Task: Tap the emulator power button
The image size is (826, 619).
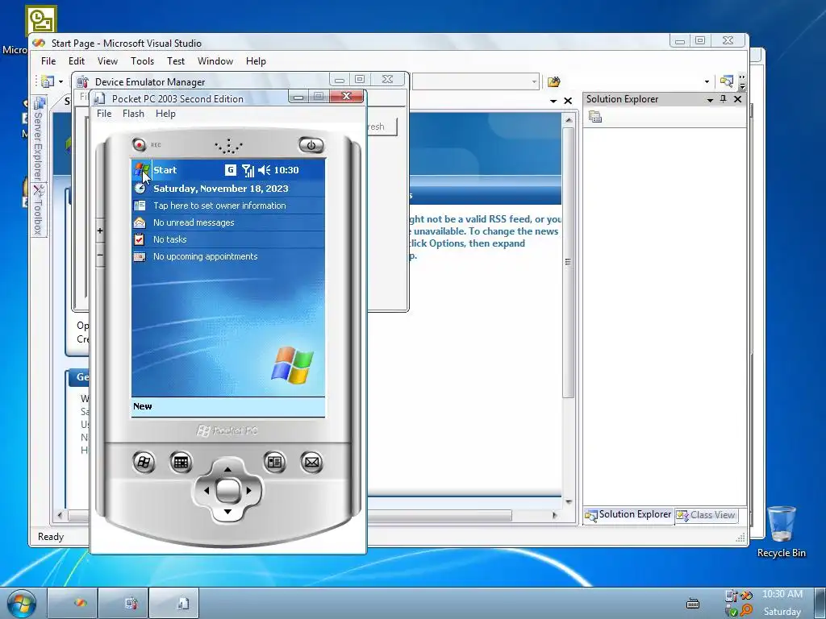Action: click(x=311, y=145)
